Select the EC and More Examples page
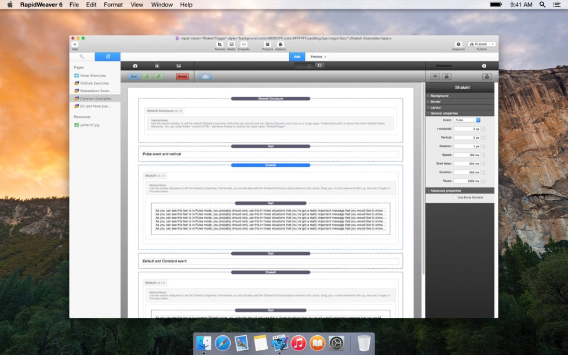Image resolution: width=568 pixels, height=355 pixels. 95,107
